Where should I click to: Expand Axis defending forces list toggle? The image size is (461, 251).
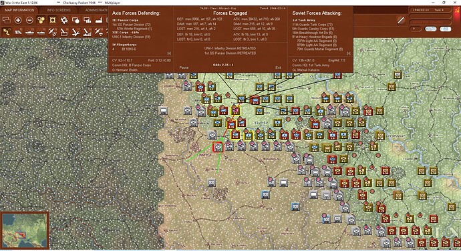[169, 53]
